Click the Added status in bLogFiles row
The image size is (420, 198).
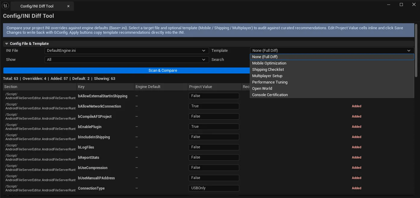point(356,147)
